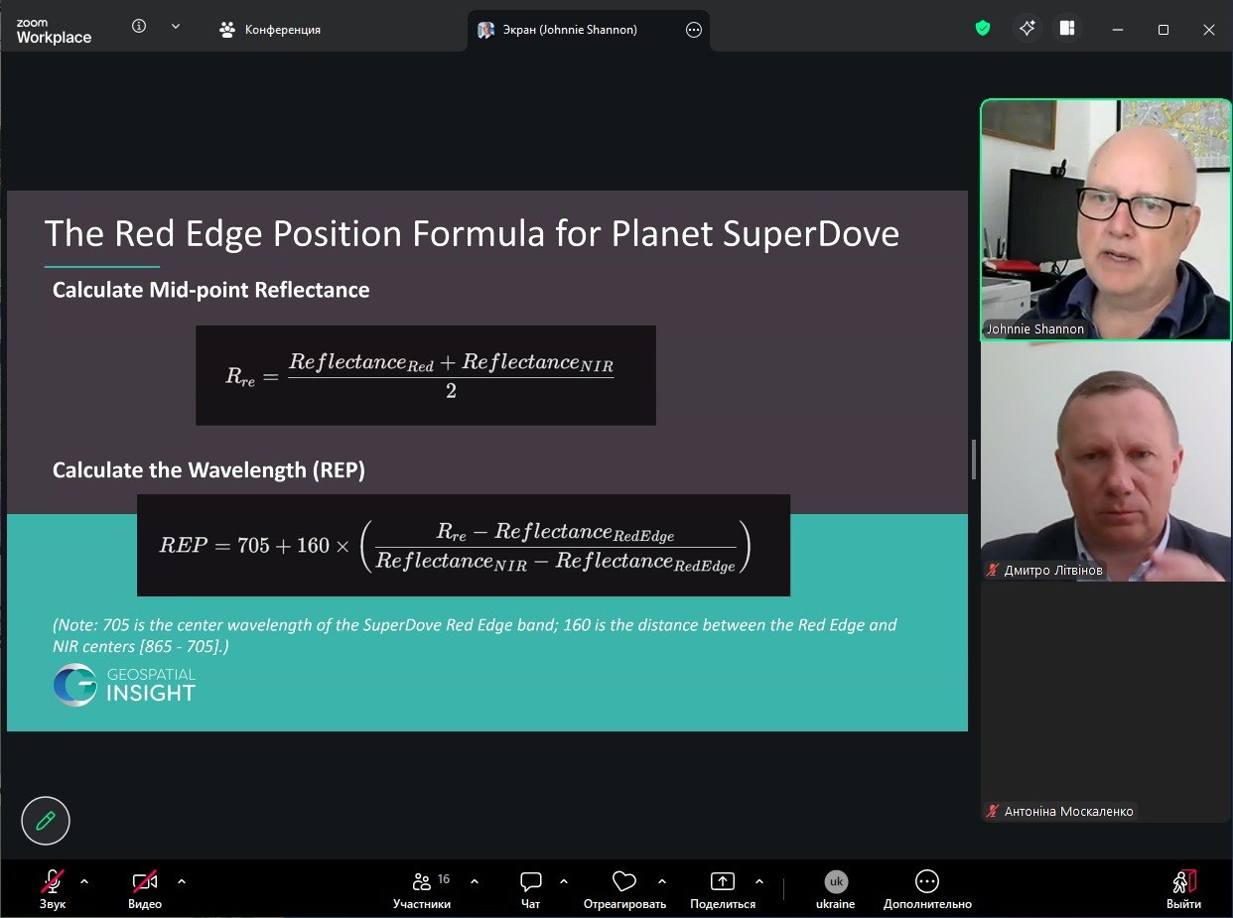Image resolution: width=1233 pixels, height=918 pixels.
Task: Open the Дополнительно more options menu
Action: click(927, 889)
